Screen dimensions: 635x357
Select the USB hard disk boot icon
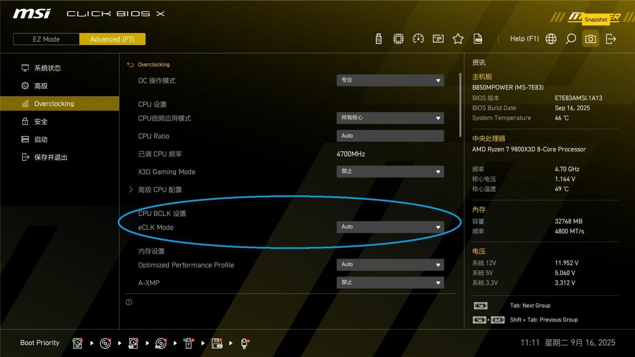point(133,343)
